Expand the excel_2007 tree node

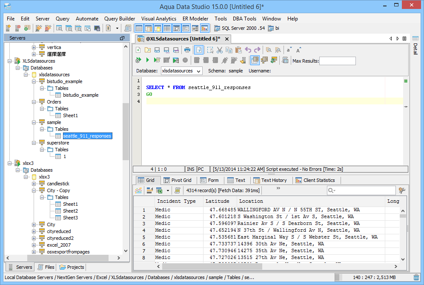coord(34,245)
